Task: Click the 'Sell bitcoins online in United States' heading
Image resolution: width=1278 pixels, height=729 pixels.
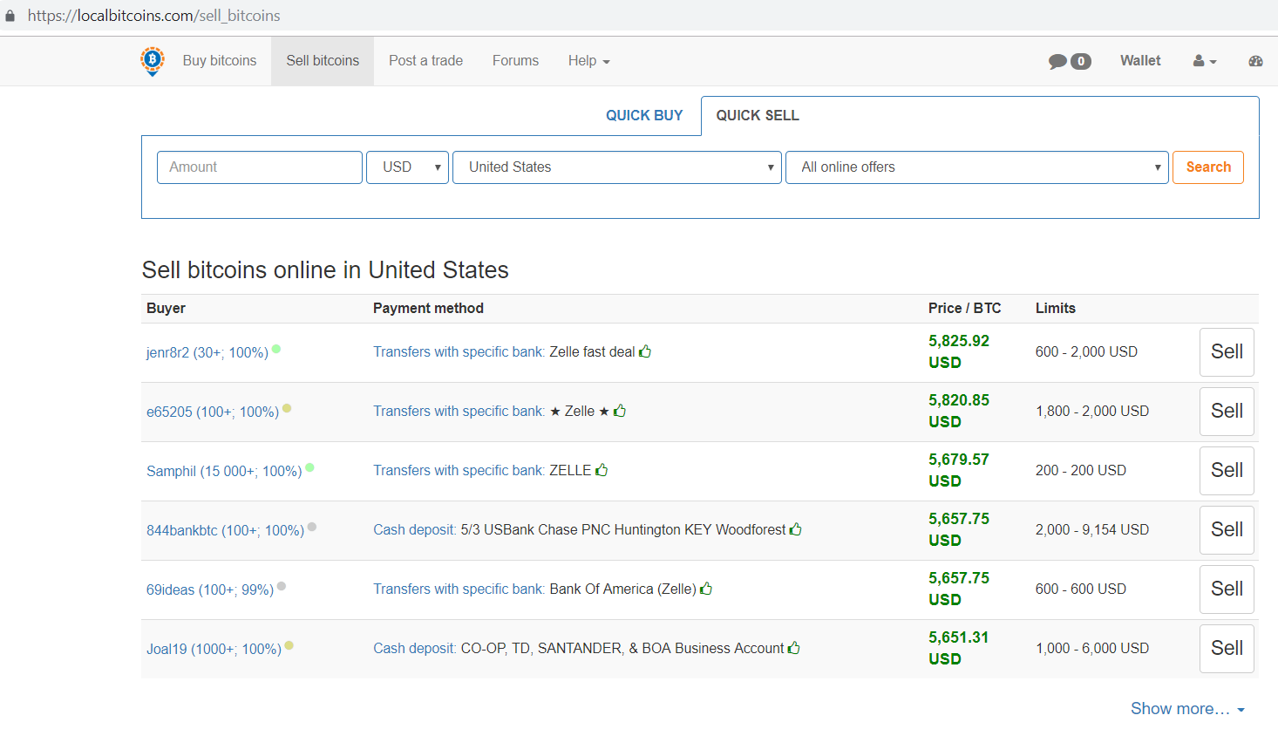Action: pyautogui.click(x=325, y=269)
